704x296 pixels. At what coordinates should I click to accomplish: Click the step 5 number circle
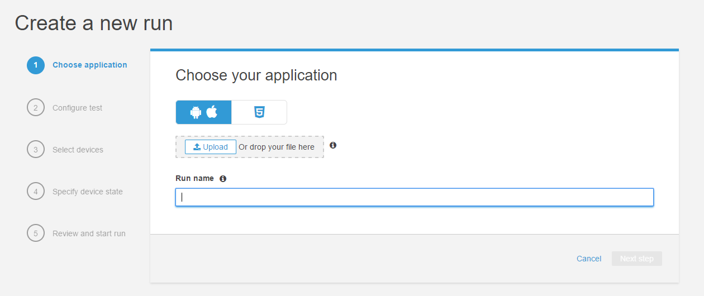(35, 233)
